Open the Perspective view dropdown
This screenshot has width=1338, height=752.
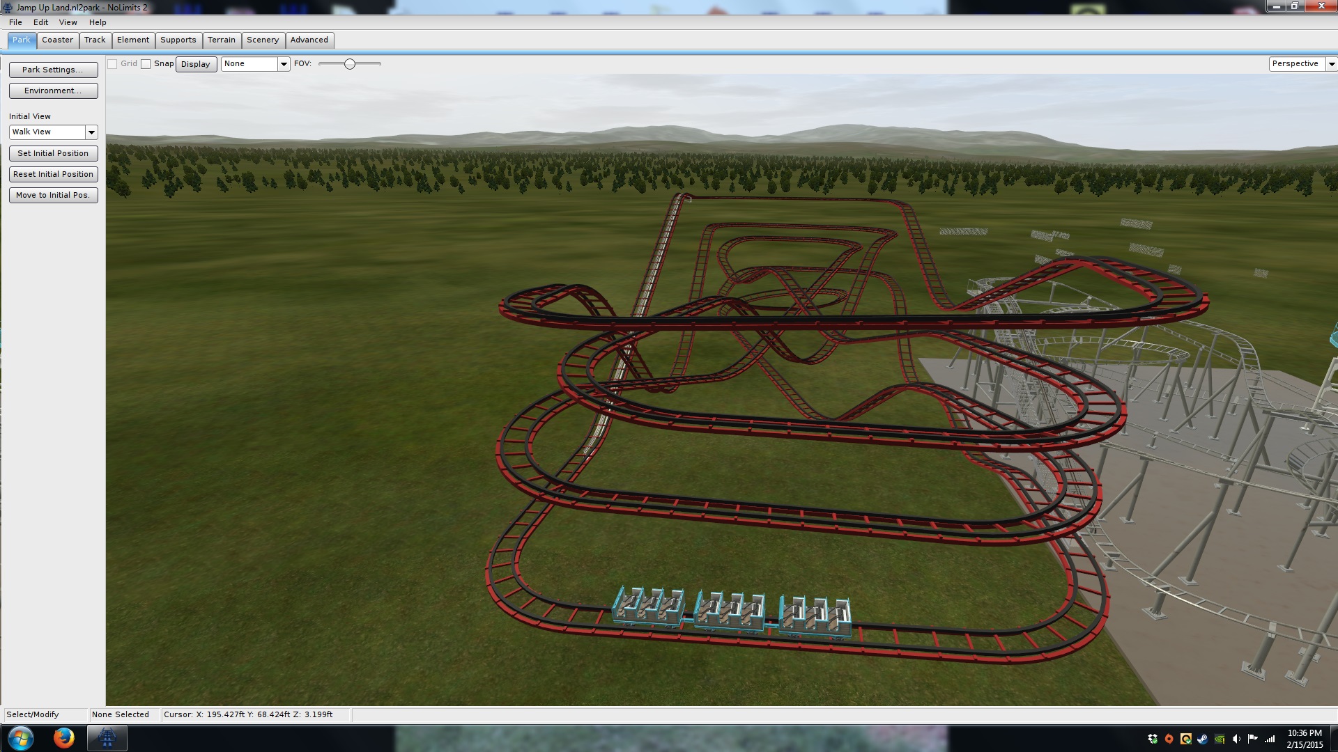pos(1331,64)
